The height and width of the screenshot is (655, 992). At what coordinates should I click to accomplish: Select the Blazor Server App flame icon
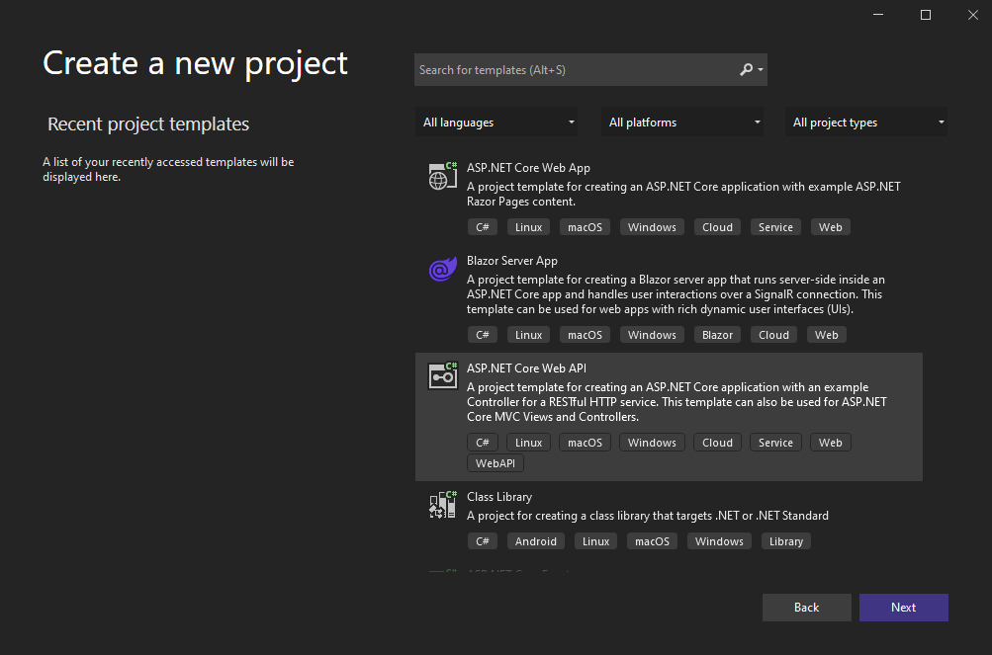pyautogui.click(x=442, y=269)
